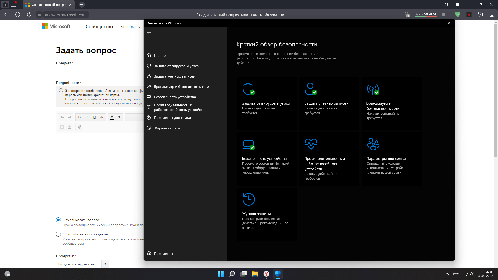Click the family options people tile icon
This screenshot has height=280, width=498.
(x=373, y=144)
